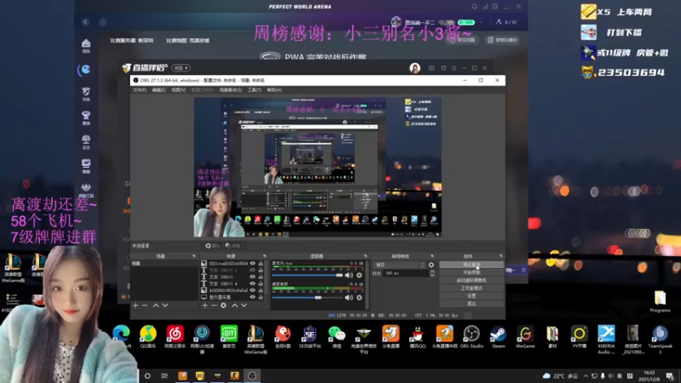Click 停止推流 button in controls
The width and height of the screenshot is (681, 383).
coord(472,265)
